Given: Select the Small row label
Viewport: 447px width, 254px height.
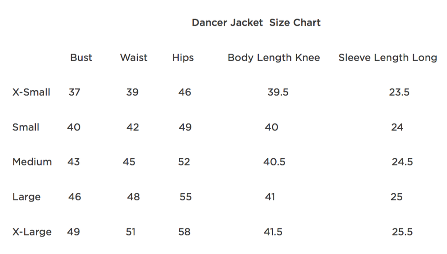Looking at the screenshot, I should [26, 127].
